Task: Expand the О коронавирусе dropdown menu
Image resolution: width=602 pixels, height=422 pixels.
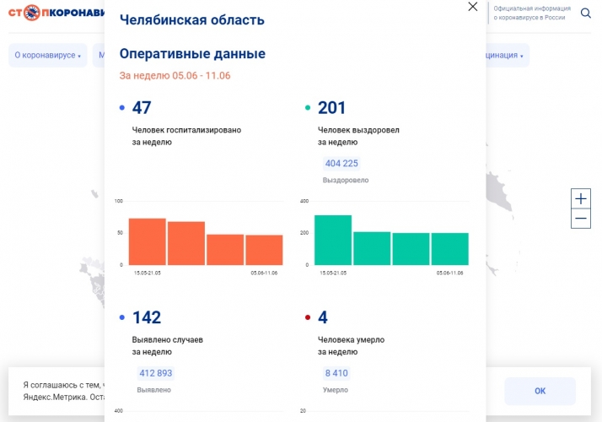Action: coord(48,56)
